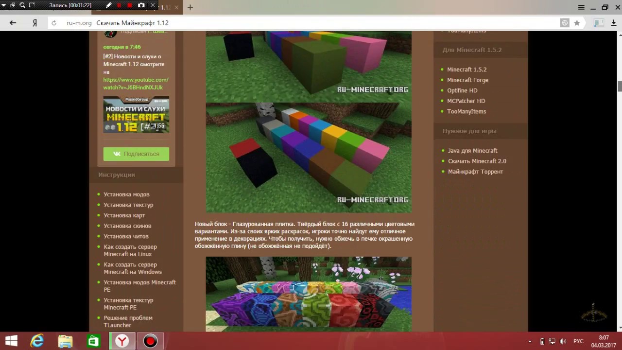
Task: Play the Minecraft 1.12 news video thumbnail
Action: click(136, 115)
